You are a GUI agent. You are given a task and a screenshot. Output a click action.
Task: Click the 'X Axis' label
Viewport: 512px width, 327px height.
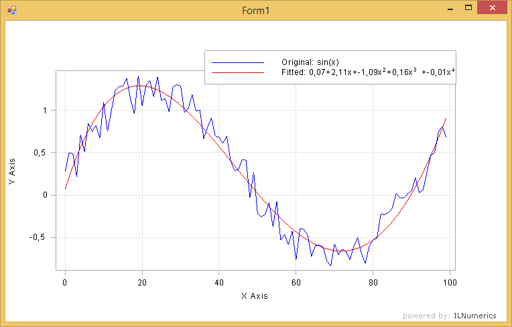click(x=255, y=296)
